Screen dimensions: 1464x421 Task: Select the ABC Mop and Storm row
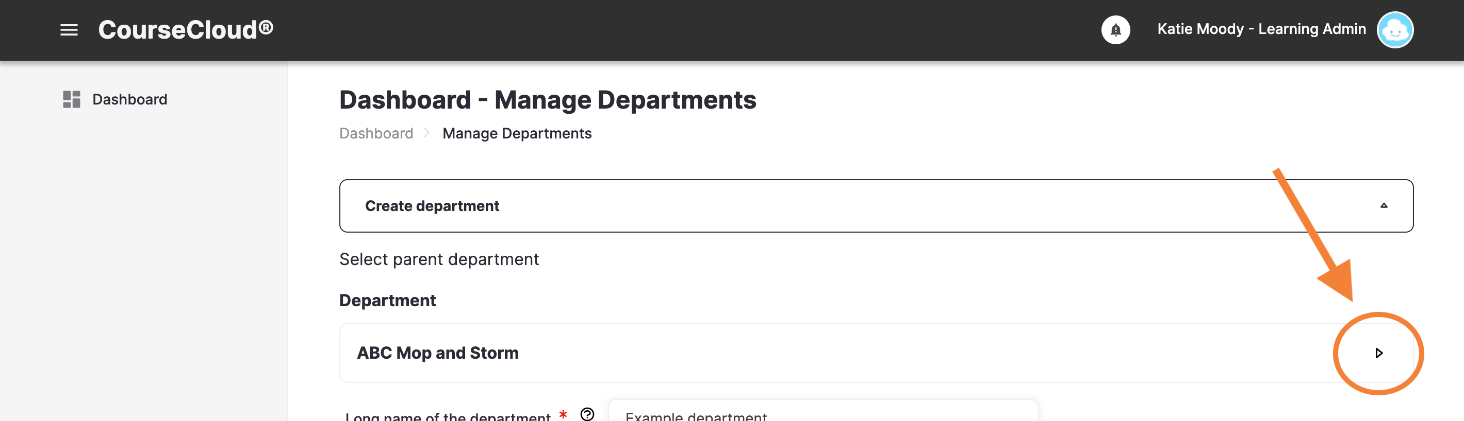pos(876,353)
